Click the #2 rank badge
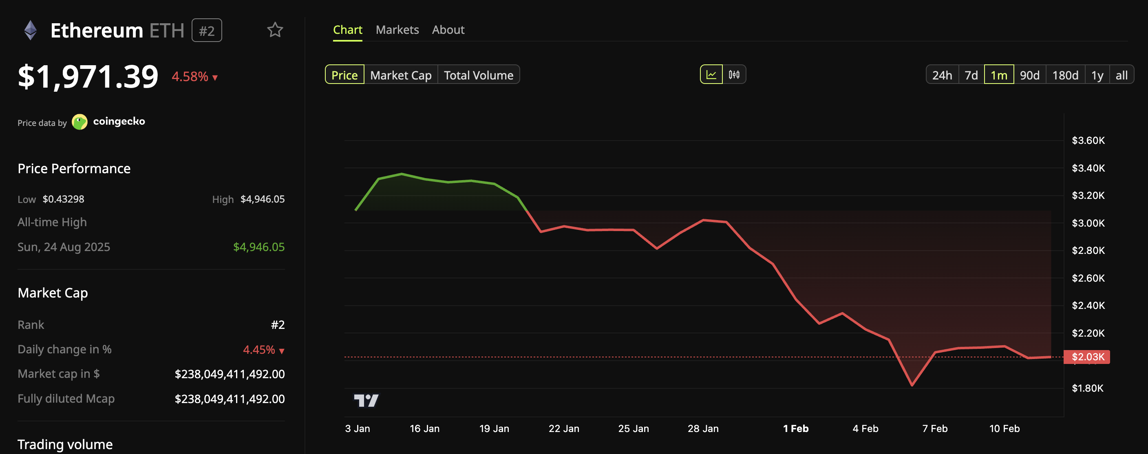1148x454 pixels. point(206,30)
